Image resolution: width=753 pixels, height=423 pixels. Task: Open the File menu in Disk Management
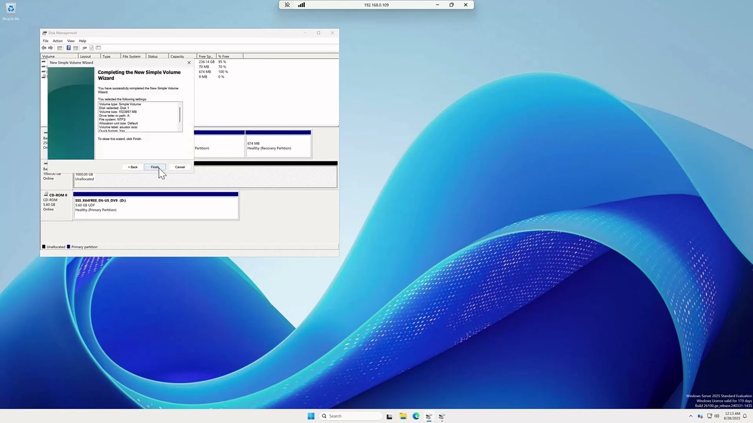pyautogui.click(x=45, y=41)
